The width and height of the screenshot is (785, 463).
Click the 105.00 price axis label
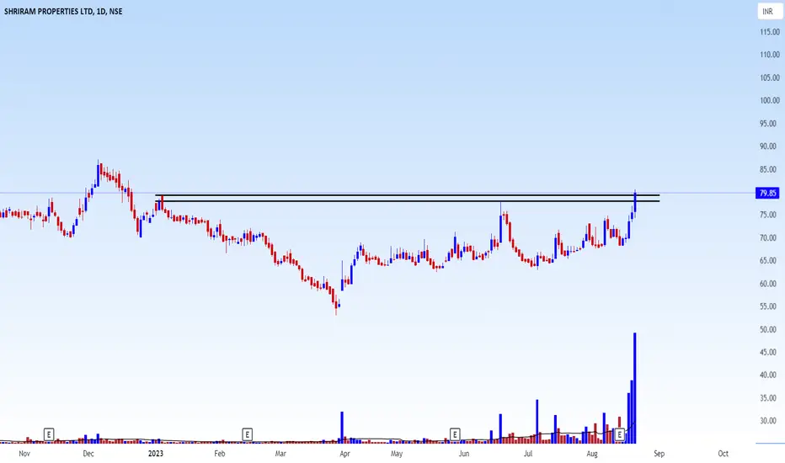pos(770,77)
